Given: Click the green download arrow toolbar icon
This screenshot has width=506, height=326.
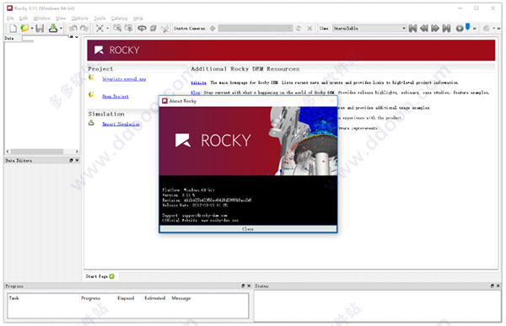Looking at the screenshot, I should click(53, 29).
